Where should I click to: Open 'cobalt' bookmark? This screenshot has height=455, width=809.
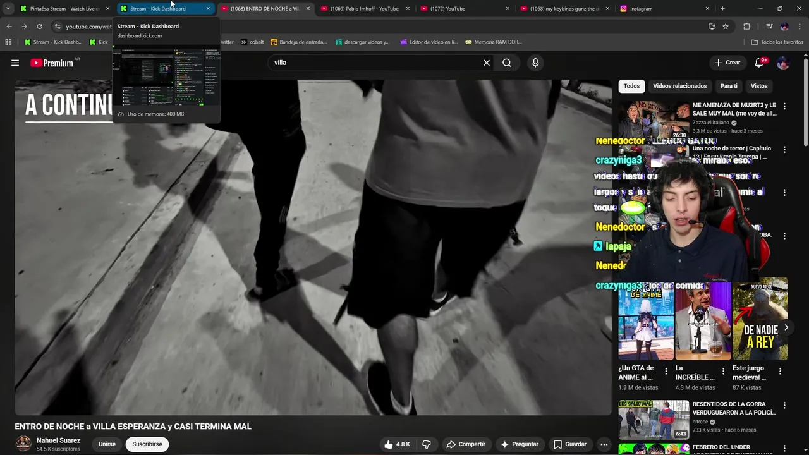[252, 42]
